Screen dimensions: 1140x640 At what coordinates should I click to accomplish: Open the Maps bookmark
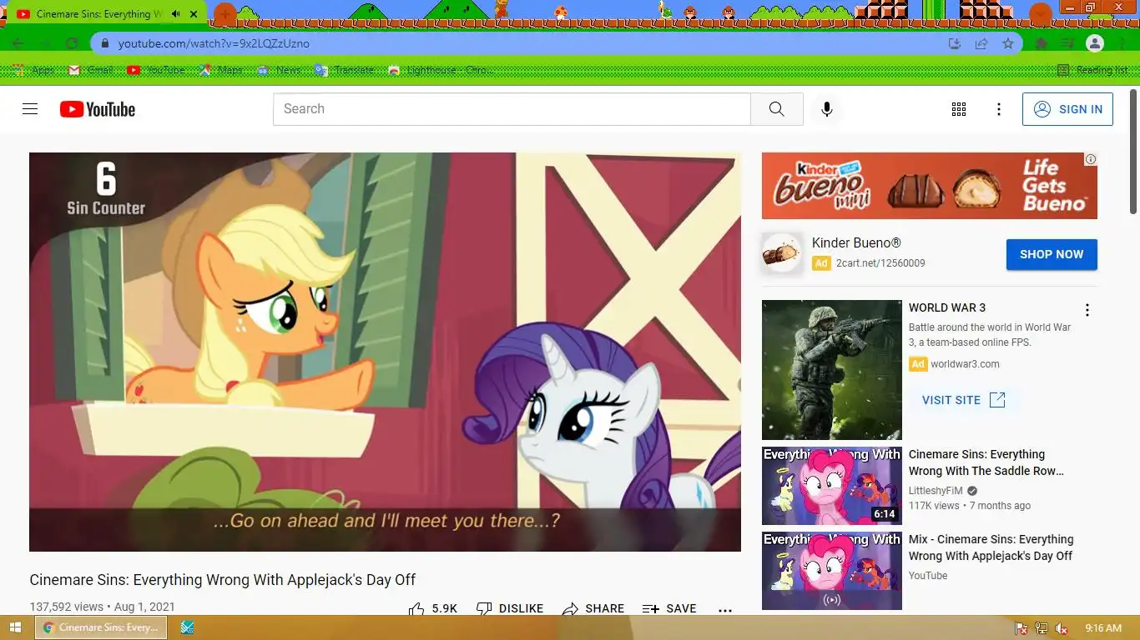coord(221,70)
